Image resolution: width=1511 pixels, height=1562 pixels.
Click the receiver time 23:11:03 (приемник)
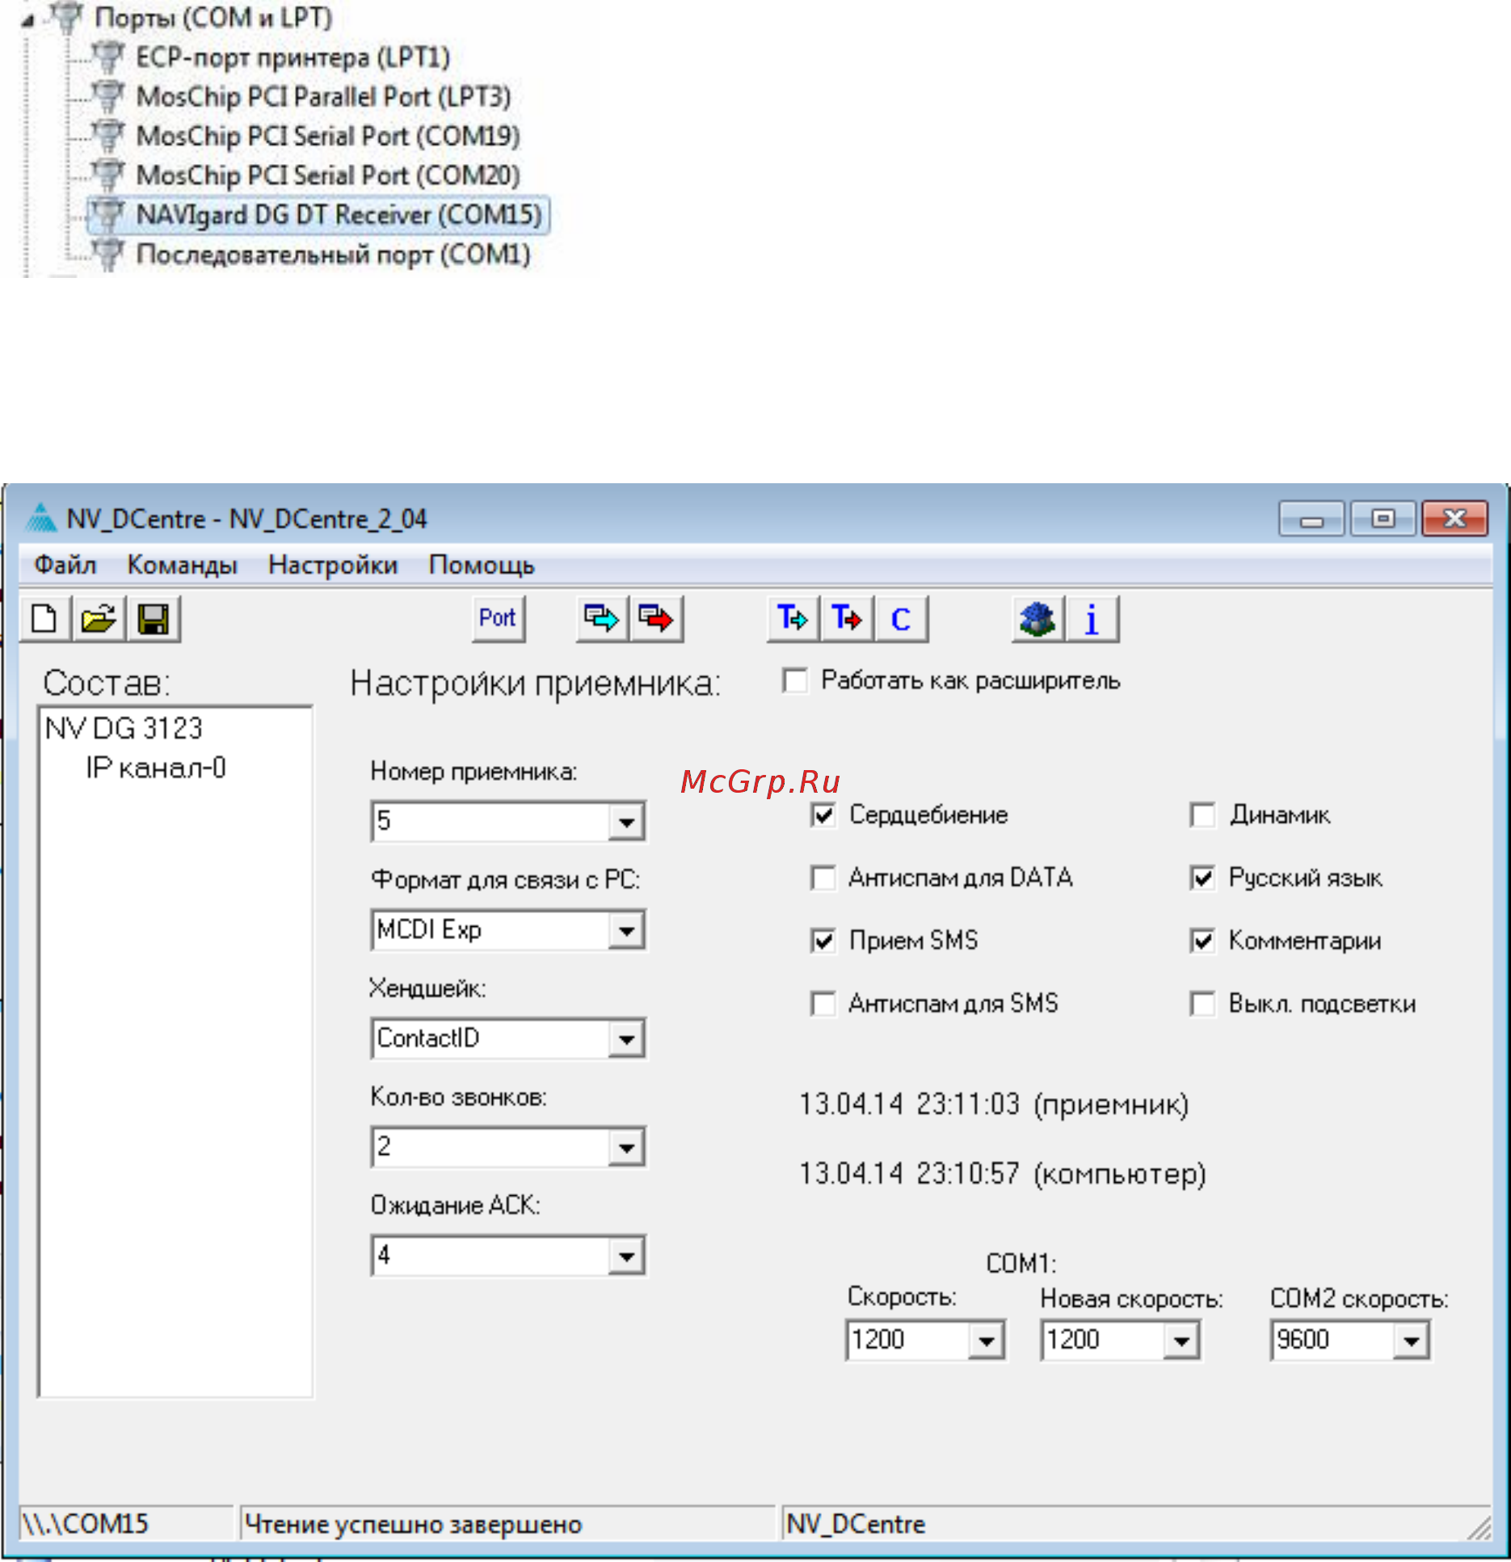994,1104
